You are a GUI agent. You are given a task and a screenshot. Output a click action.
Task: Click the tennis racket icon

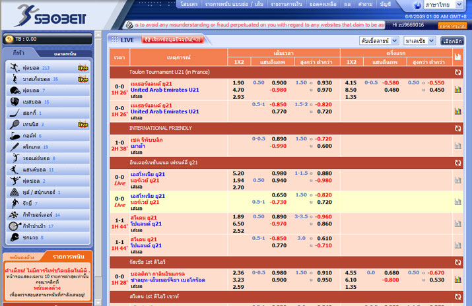(14, 124)
